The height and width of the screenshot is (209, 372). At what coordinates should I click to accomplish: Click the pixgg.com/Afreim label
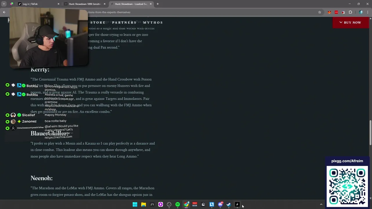click(347, 161)
